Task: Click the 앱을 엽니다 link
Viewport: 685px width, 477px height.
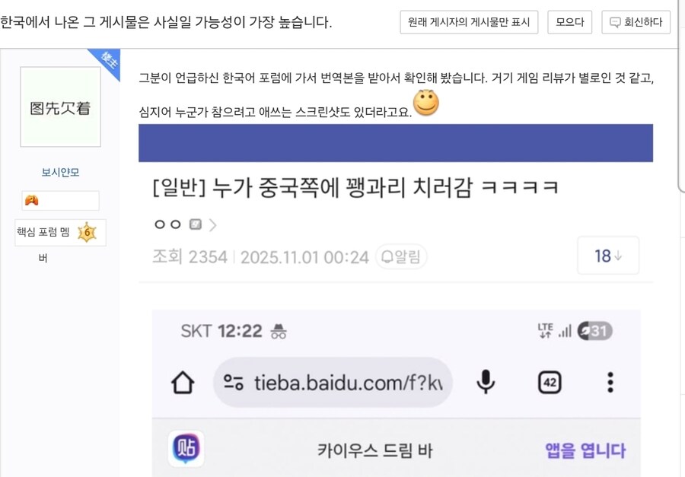Action: click(585, 450)
